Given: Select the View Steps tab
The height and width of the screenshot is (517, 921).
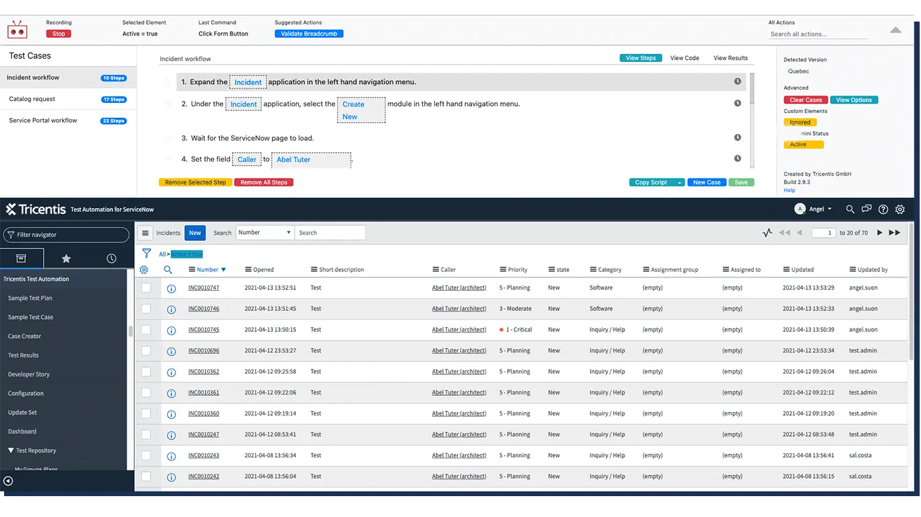Looking at the screenshot, I should pyautogui.click(x=641, y=58).
